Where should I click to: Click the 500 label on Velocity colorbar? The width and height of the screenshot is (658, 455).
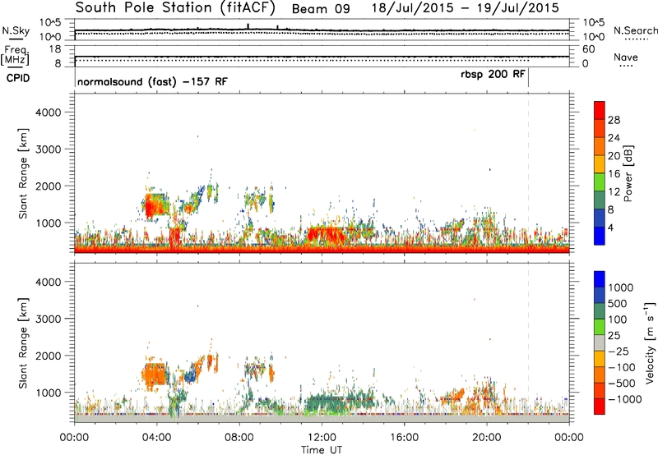click(618, 304)
